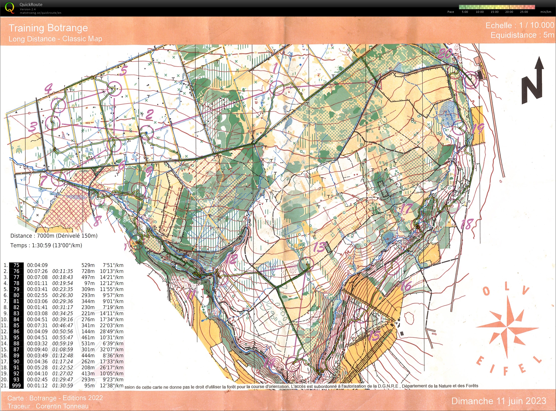Viewport: 556px width, 411px height.
Task: Click leg distance 413m in row 19
Action: click(88, 374)
